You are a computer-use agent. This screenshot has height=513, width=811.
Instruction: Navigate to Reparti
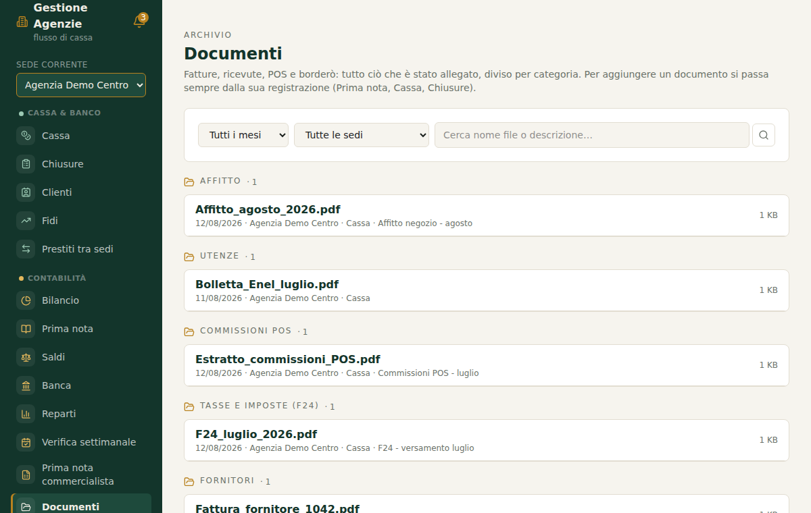point(81,414)
